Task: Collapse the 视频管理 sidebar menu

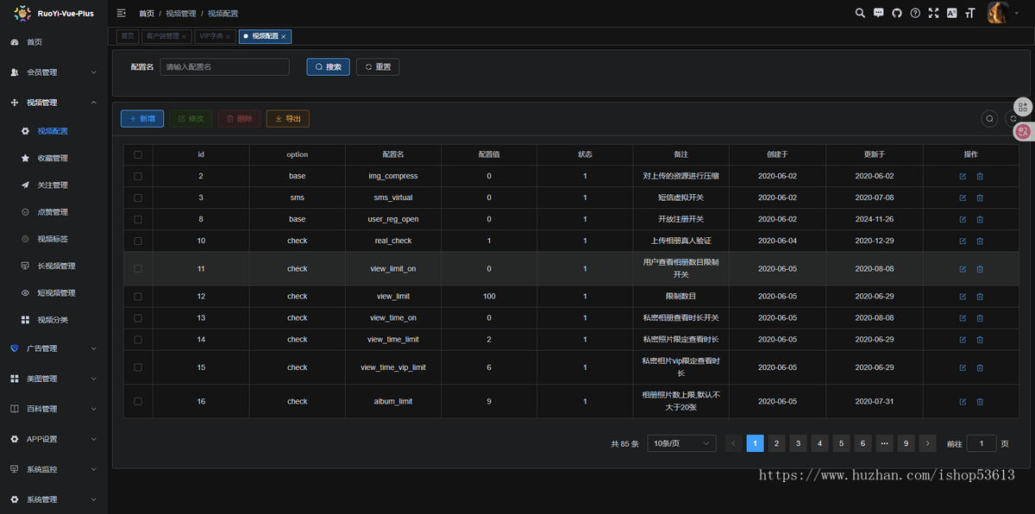Action: click(53, 103)
